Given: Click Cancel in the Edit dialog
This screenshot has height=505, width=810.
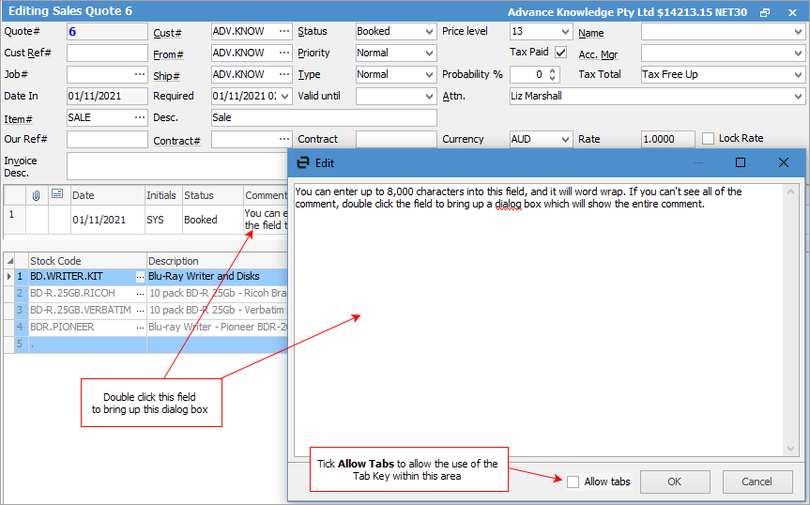Looking at the screenshot, I should click(x=757, y=482).
